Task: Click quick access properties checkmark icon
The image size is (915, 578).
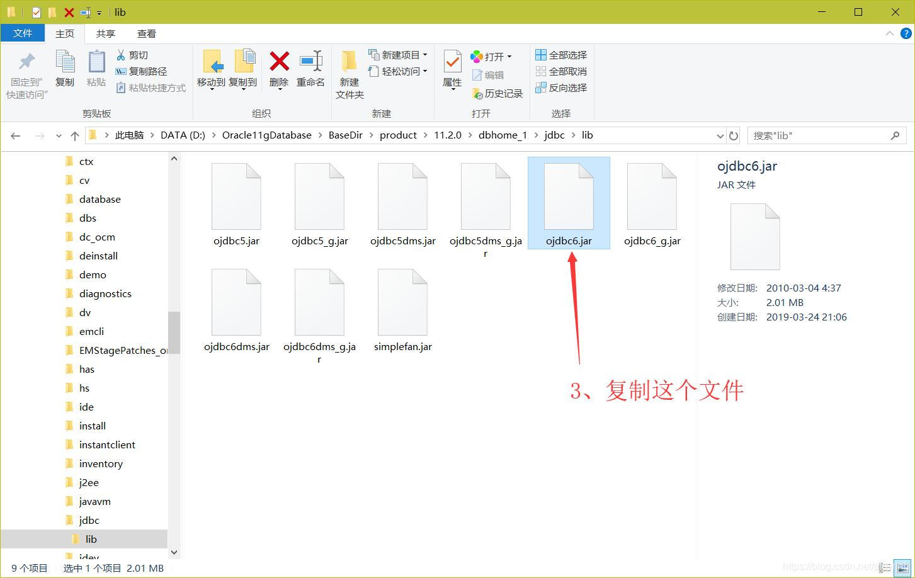Action: [x=36, y=12]
